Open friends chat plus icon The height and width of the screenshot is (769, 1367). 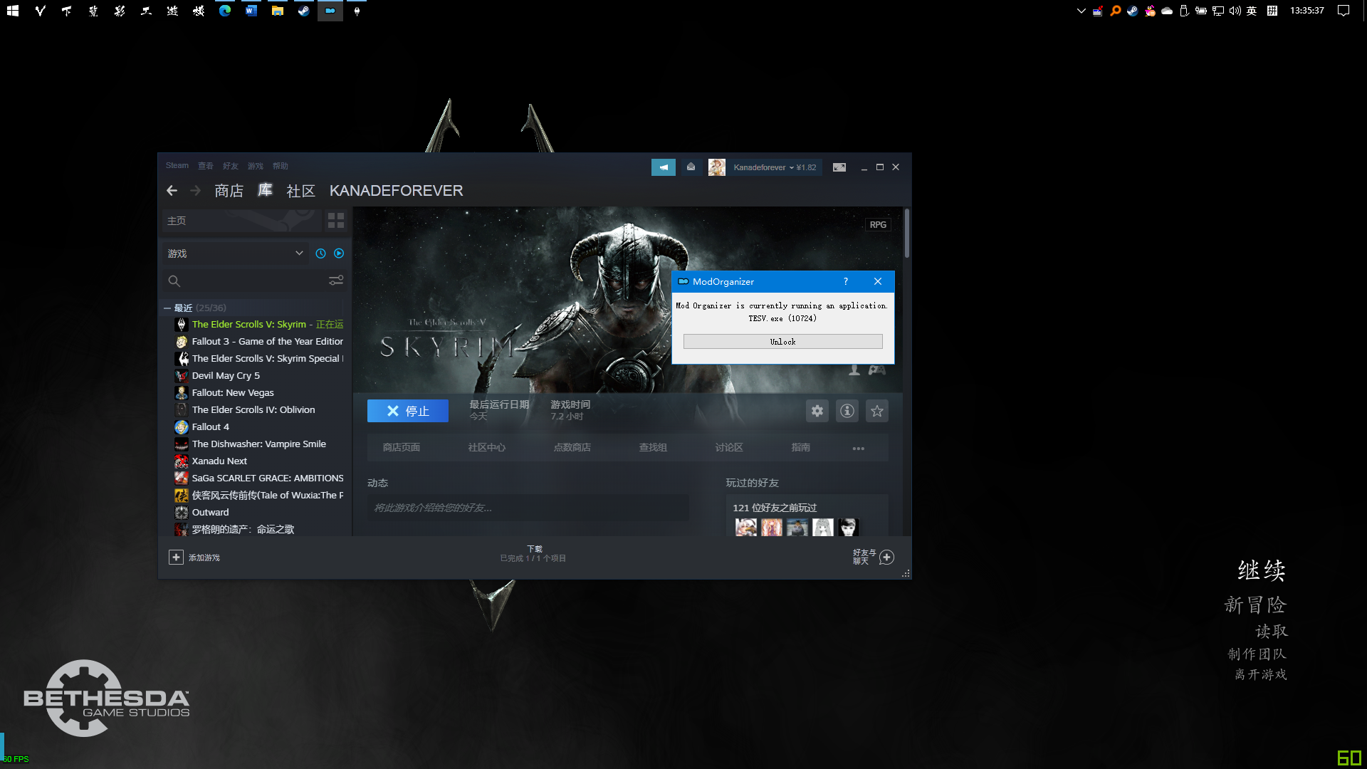pos(886,558)
